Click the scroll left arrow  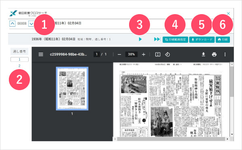tap(115, 139)
